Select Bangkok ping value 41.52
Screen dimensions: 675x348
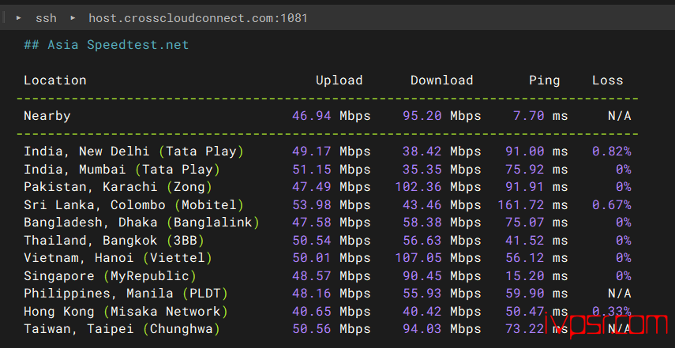(525, 240)
